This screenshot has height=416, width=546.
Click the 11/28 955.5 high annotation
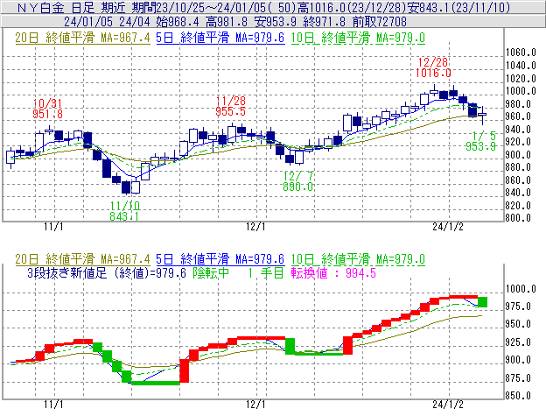click(x=230, y=106)
